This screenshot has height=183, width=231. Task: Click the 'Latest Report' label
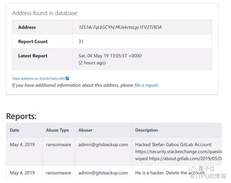coord(33,56)
